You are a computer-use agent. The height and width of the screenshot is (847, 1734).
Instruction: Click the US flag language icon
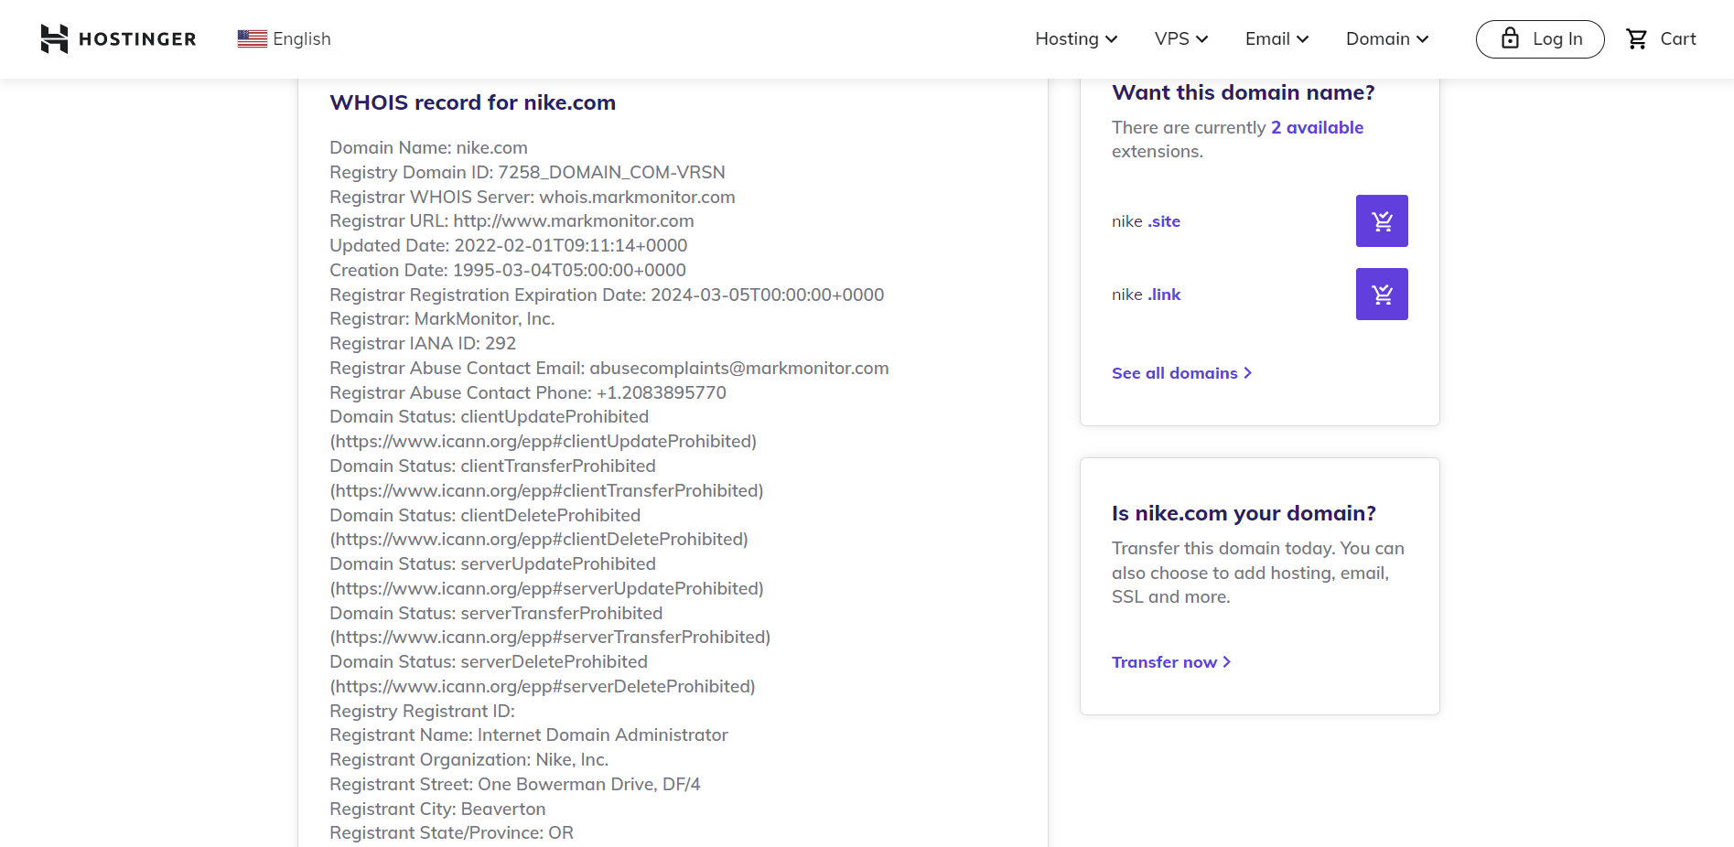(x=253, y=38)
